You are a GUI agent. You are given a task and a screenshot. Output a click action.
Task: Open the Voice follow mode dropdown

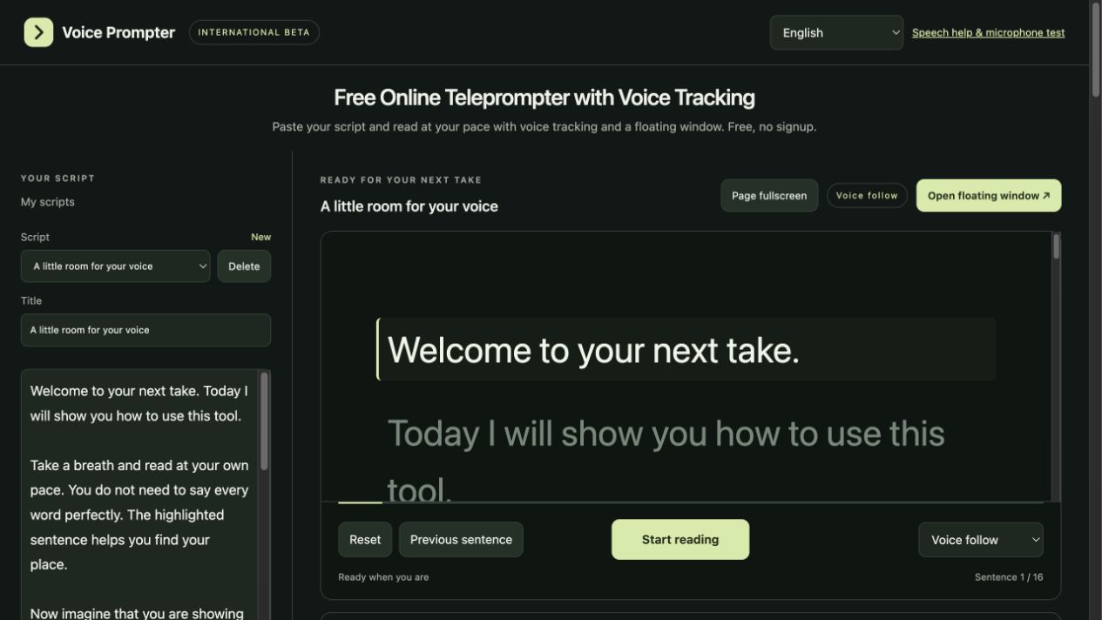click(981, 540)
